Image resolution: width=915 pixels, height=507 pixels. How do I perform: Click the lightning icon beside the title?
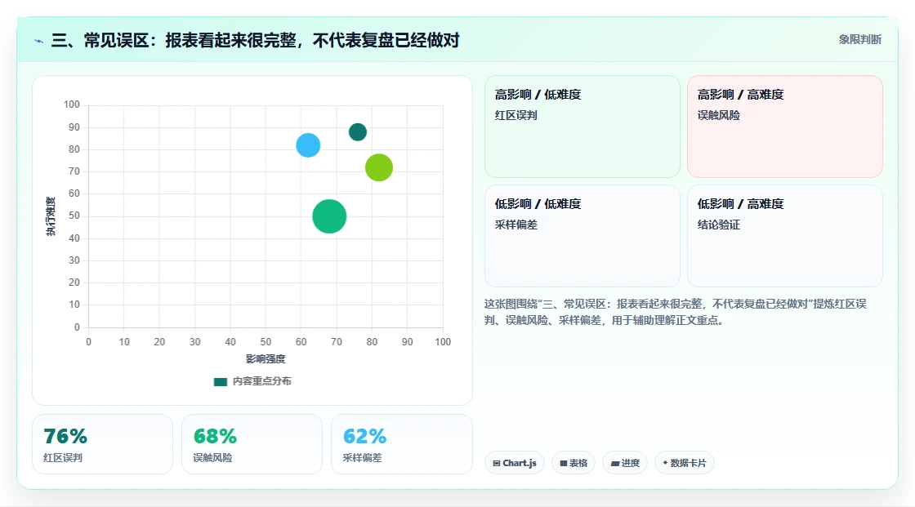pyautogui.click(x=39, y=41)
